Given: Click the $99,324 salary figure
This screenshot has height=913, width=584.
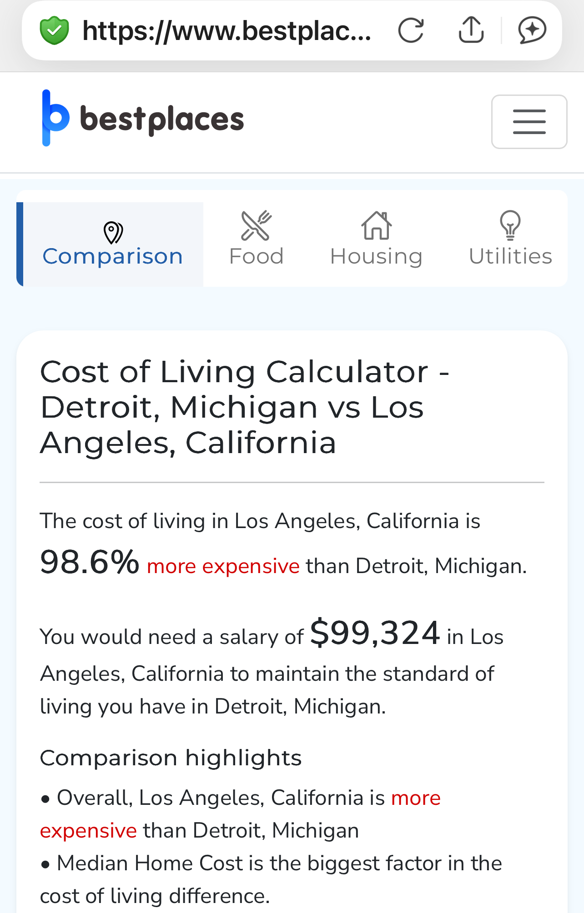Looking at the screenshot, I should tap(375, 633).
